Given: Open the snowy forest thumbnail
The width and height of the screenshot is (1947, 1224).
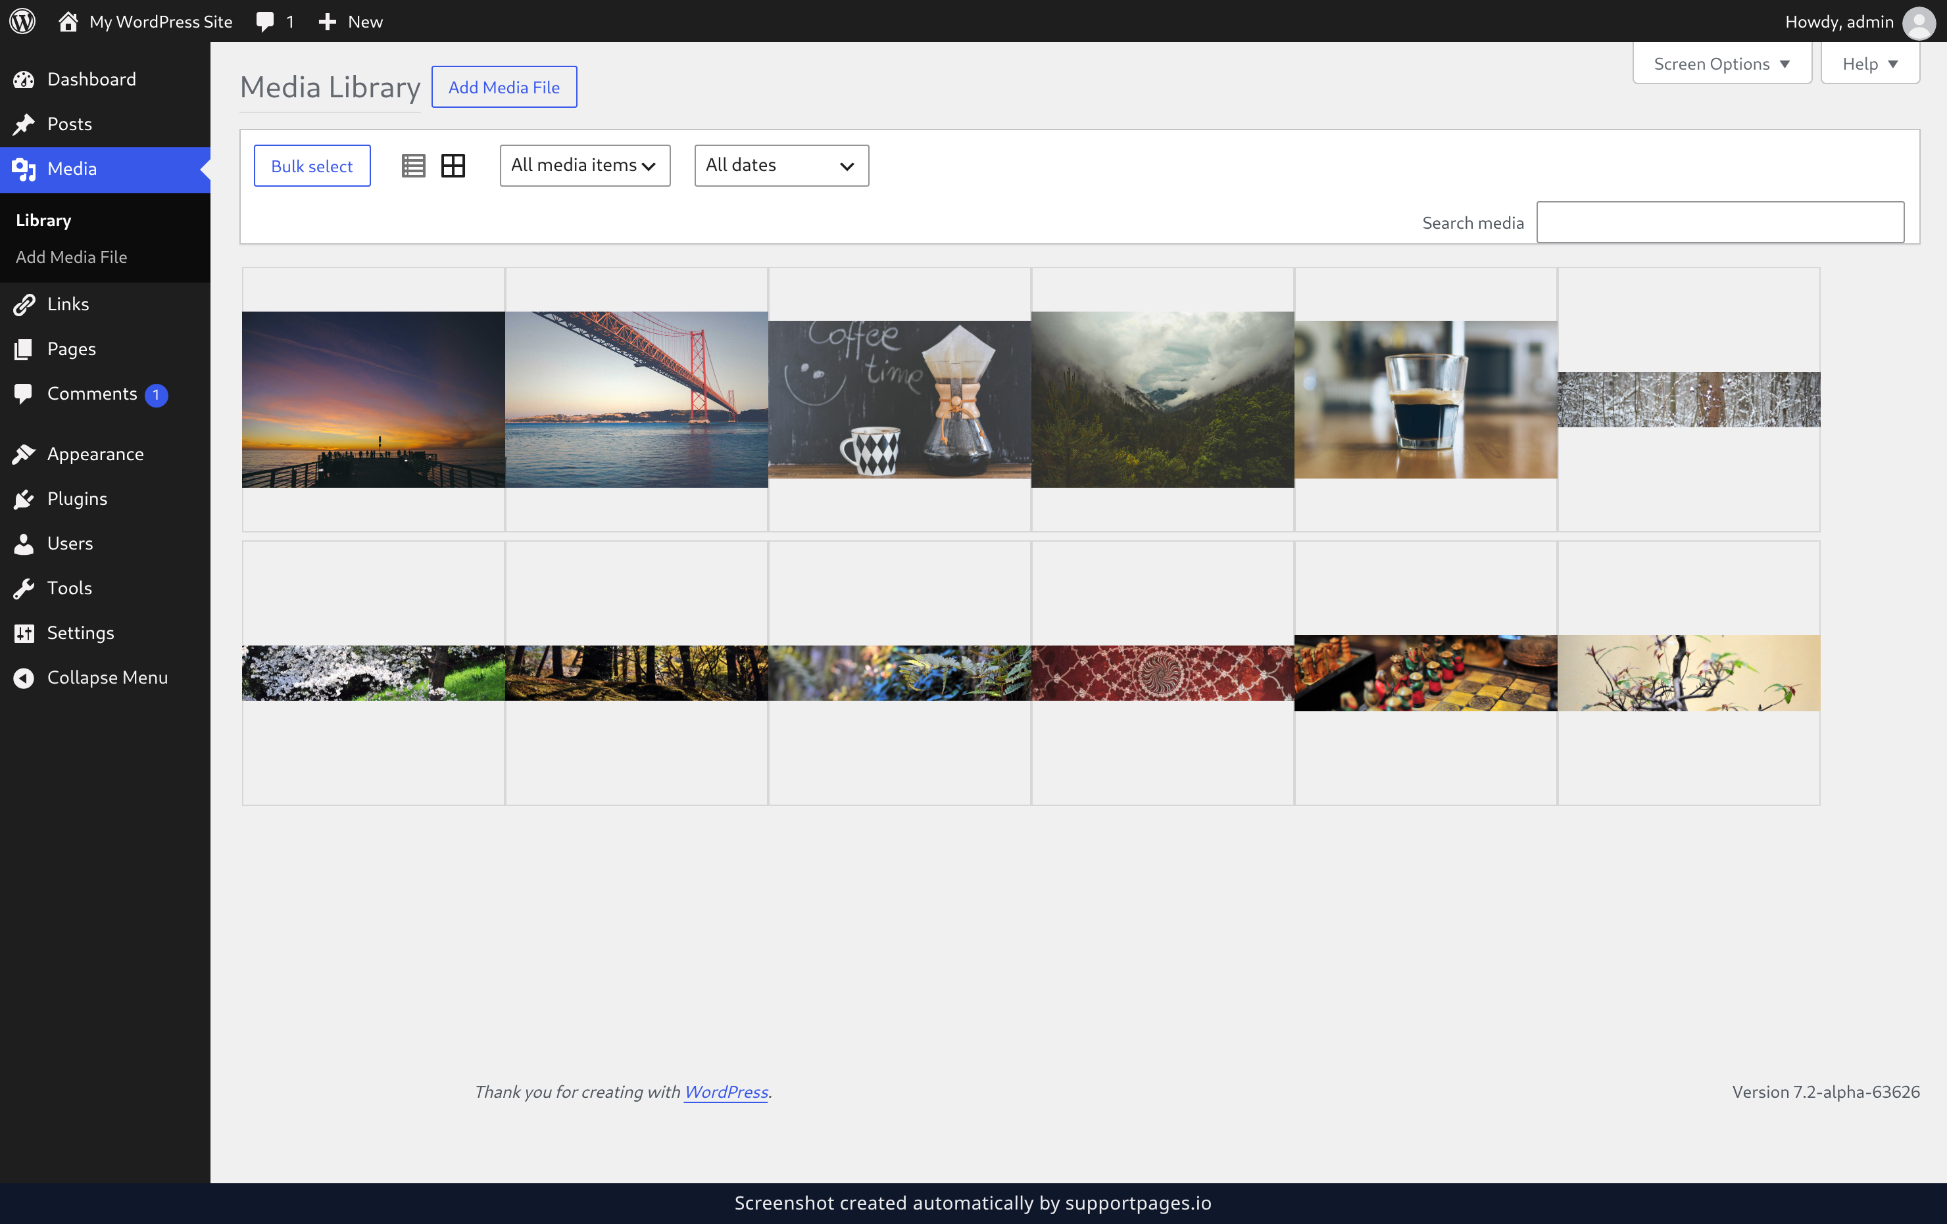Looking at the screenshot, I should (x=1689, y=400).
